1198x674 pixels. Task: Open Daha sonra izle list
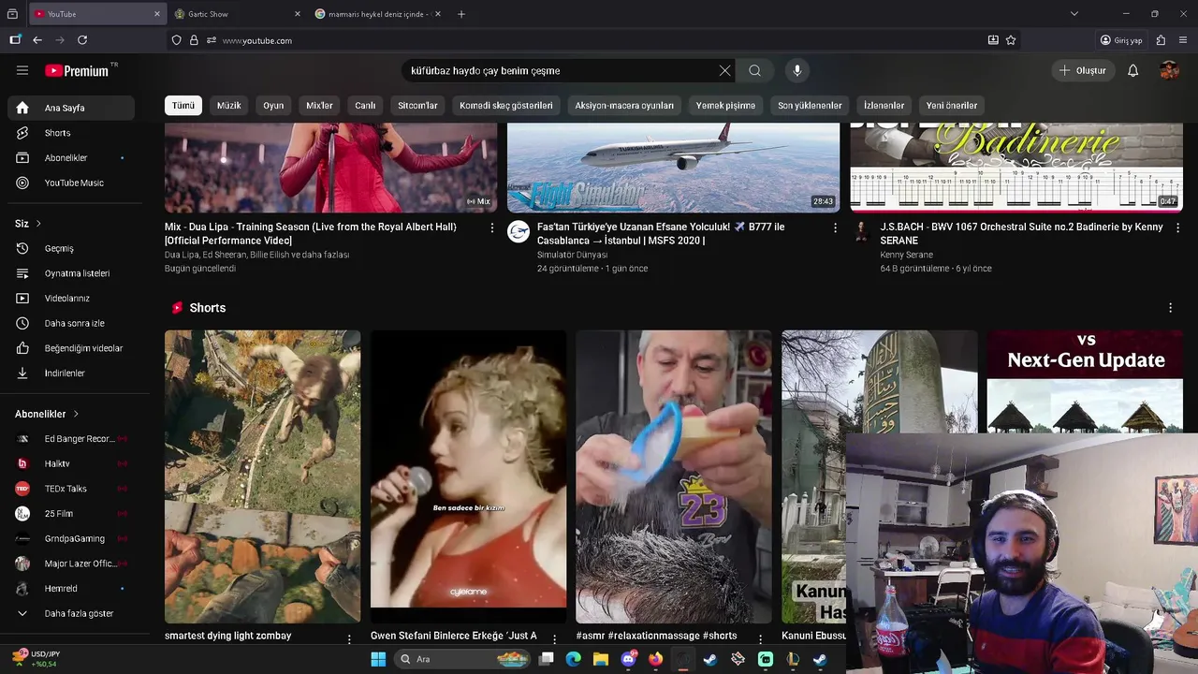coord(71,323)
